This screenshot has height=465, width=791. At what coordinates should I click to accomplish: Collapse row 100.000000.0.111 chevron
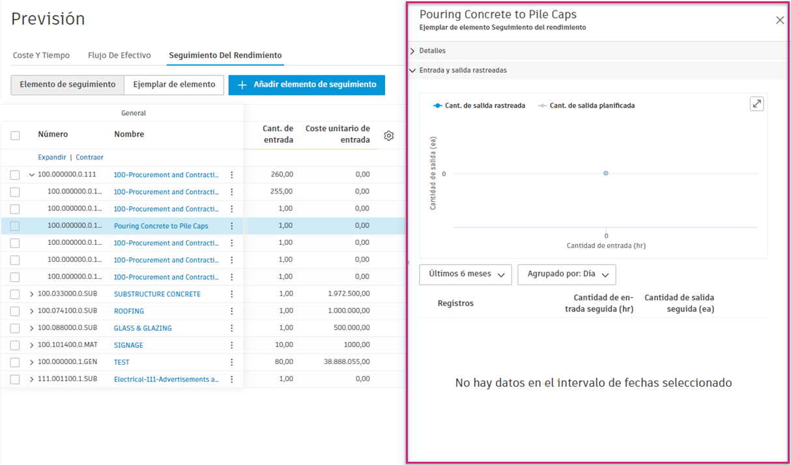pos(31,175)
